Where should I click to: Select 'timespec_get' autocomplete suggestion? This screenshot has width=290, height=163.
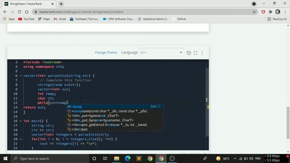point(115,125)
